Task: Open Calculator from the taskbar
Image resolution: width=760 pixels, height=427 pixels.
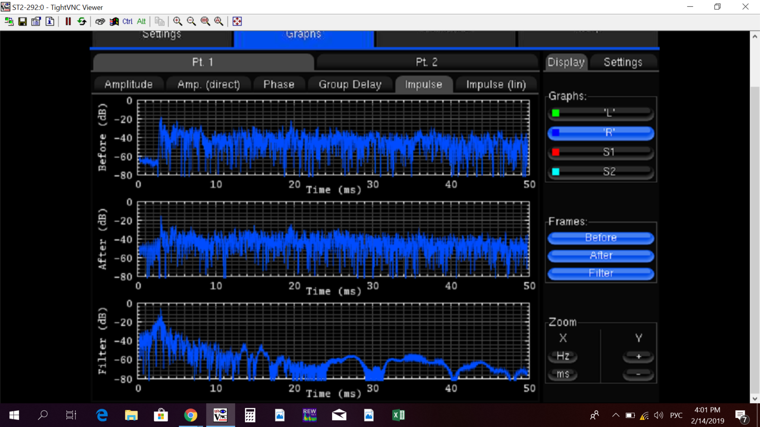Action: tap(250, 415)
